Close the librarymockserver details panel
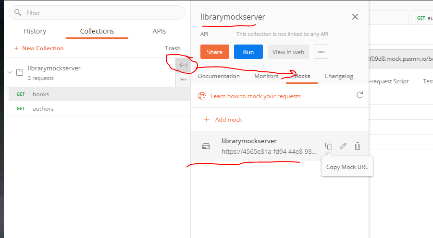 click(355, 17)
